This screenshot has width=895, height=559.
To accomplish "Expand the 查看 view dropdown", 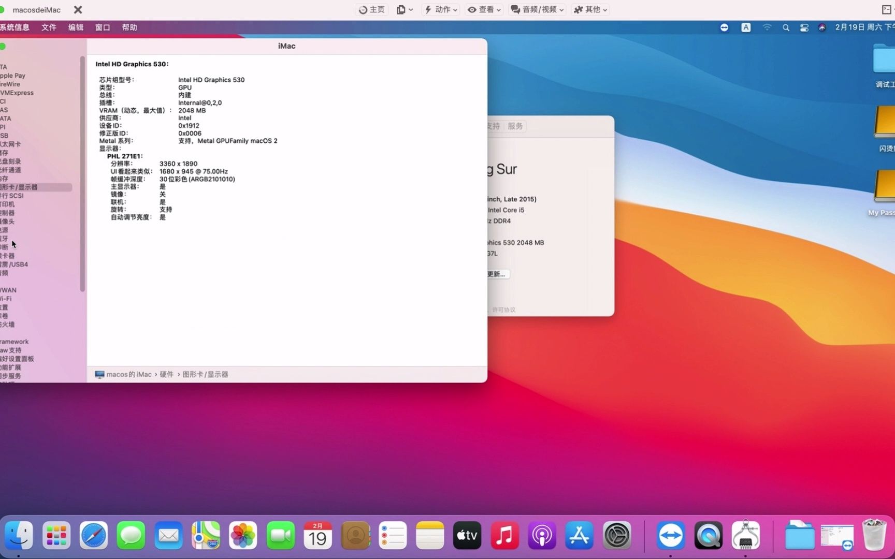I will point(484,9).
